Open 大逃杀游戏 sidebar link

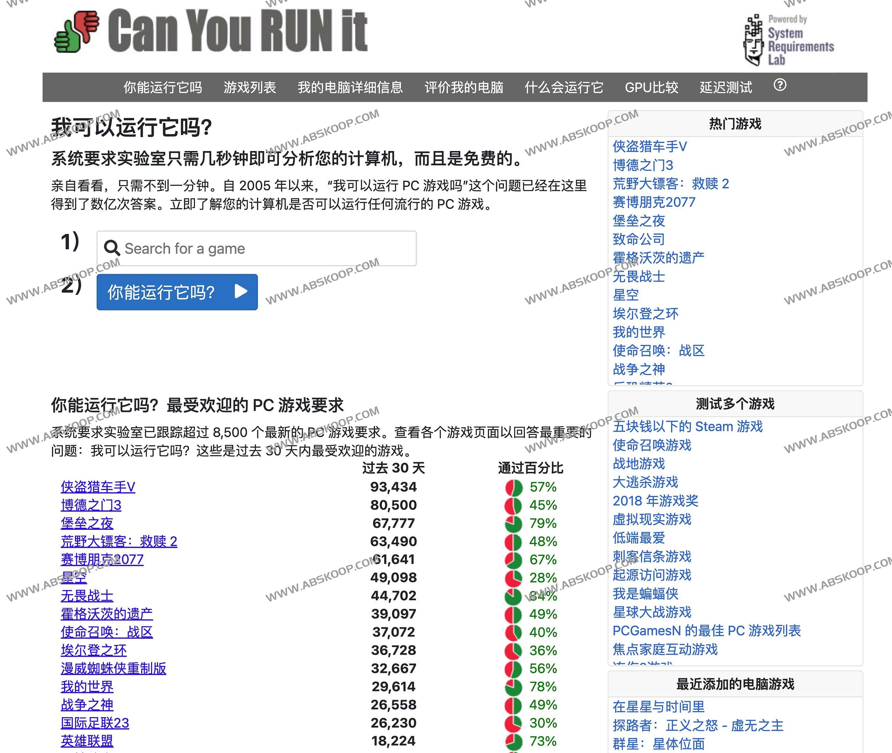click(645, 482)
